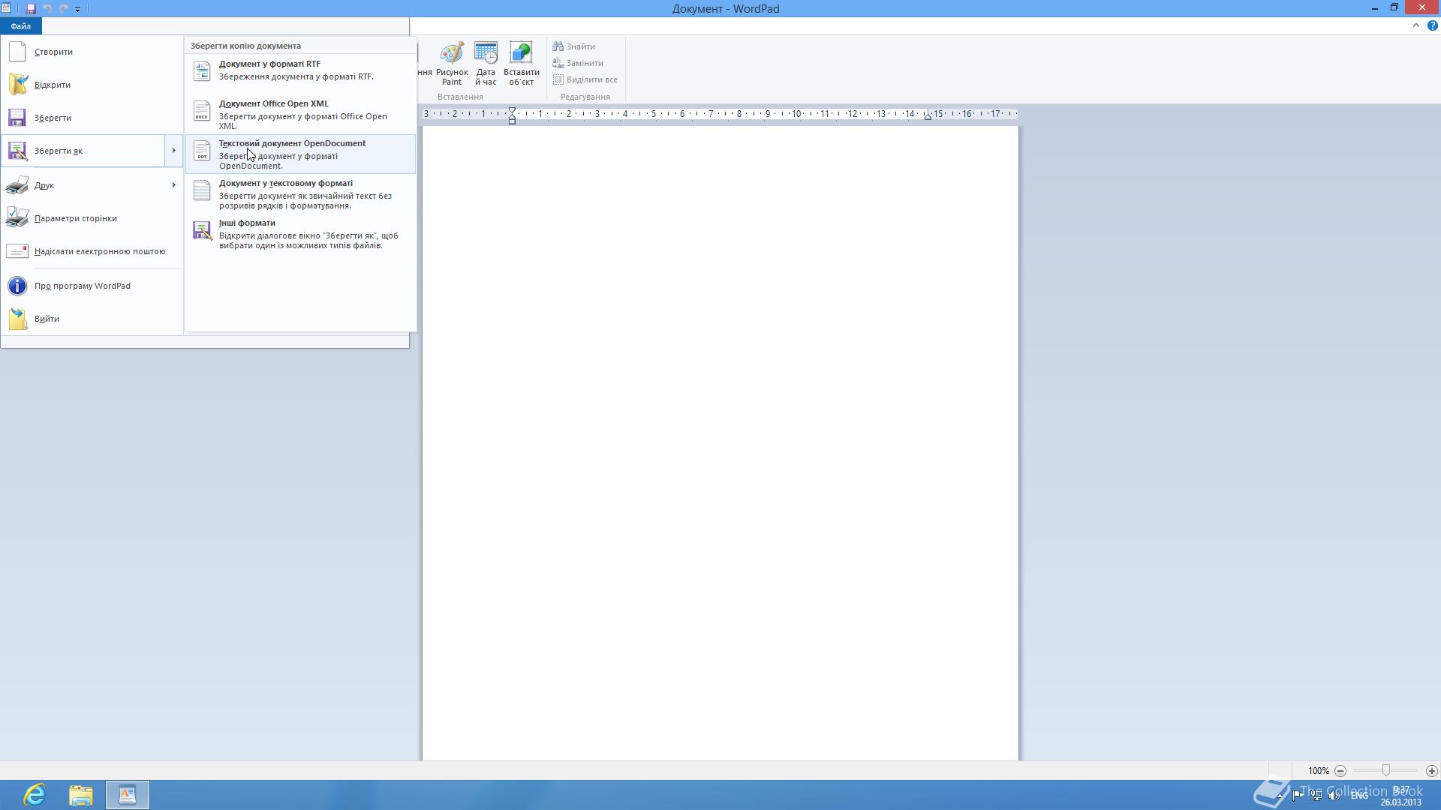Click the Вийти exit icon
This screenshot has height=810, width=1441.
(17, 319)
